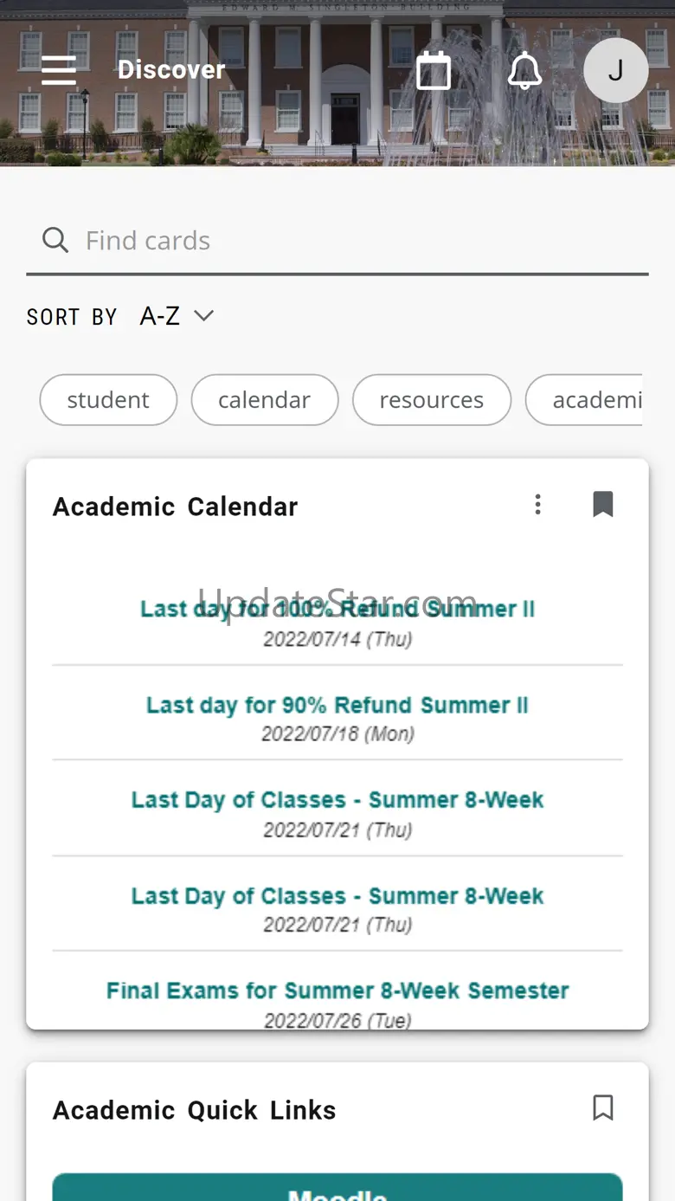Filter cards by resources tag

pyautogui.click(x=431, y=400)
